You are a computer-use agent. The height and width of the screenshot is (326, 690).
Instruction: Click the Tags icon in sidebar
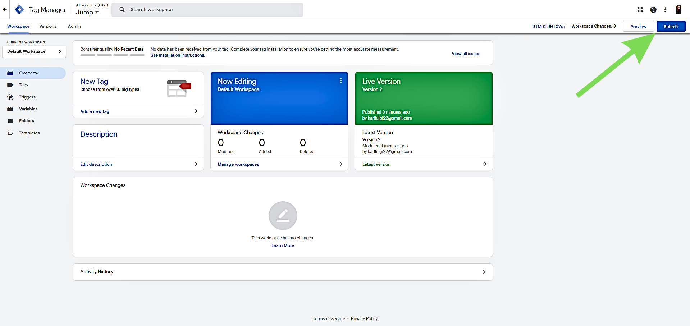coord(10,85)
